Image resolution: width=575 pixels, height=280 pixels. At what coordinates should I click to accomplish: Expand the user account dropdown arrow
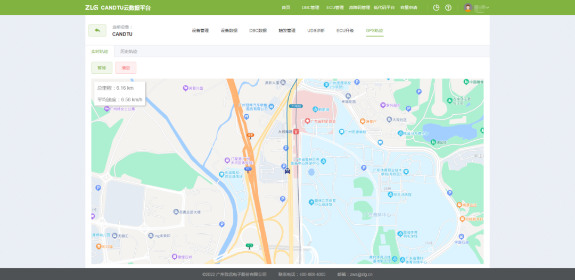point(488,7)
